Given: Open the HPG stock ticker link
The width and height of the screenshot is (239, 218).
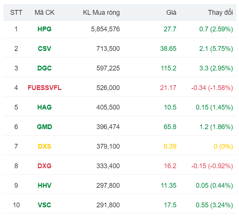Looking at the screenshot, I should point(44,29).
